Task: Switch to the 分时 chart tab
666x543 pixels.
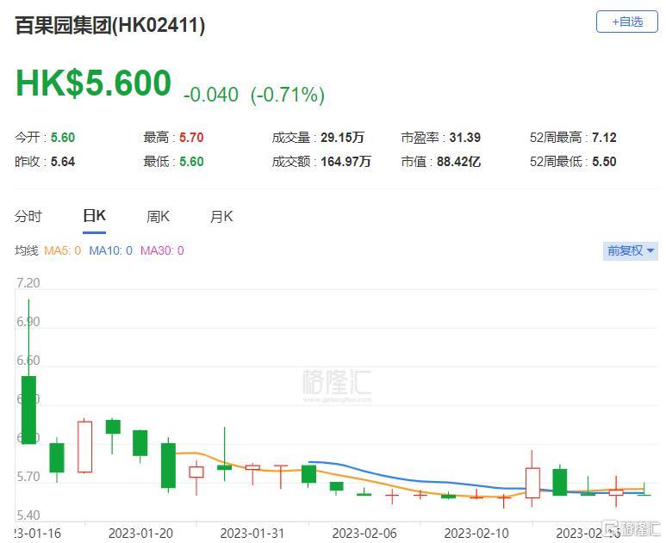Action: (28, 216)
